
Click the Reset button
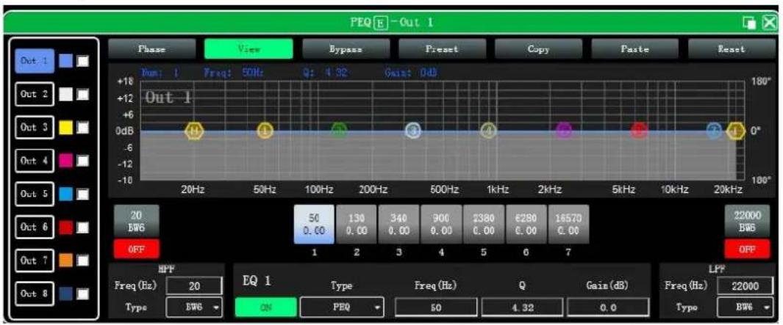tap(732, 49)
